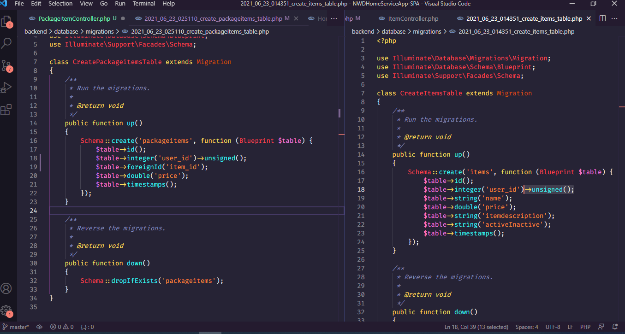Switch to ItemController.php tab
This screenshot has height=334, width=625.
click(x=413, y=19)
